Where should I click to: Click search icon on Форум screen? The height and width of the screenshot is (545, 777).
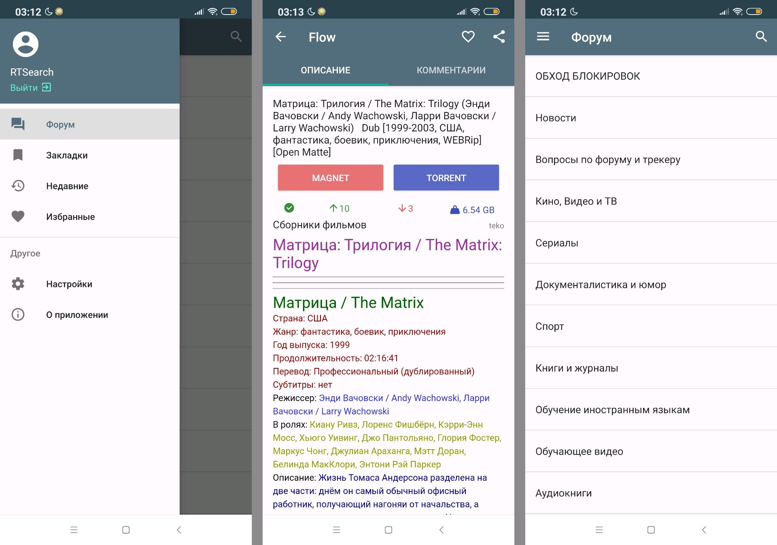pyautogui.click(x=761, y=36)
